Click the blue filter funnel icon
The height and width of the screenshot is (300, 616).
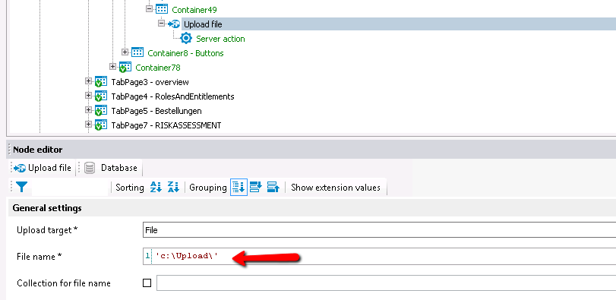coord(21,188)
